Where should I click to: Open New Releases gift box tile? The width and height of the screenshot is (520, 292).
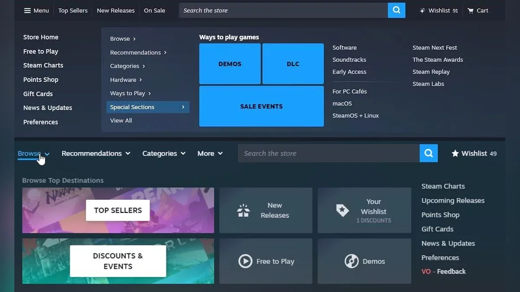pyautogui.click(x=266, y=210)
